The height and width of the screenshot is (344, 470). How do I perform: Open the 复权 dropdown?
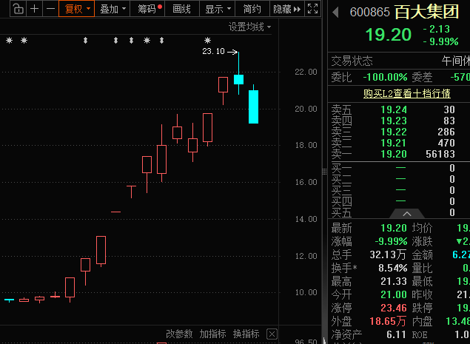(77, 9)
